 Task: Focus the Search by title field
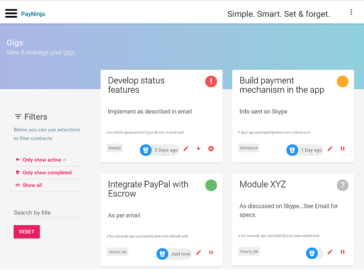pyautogui.click(x=48, y=212)
